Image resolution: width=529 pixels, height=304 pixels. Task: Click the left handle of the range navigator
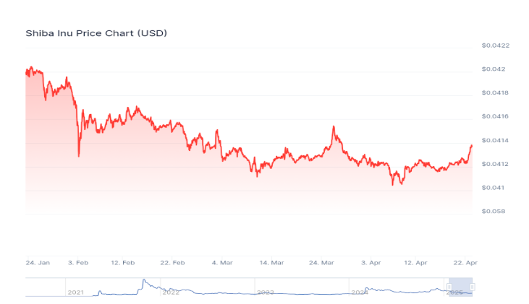(x=449, y=287)
